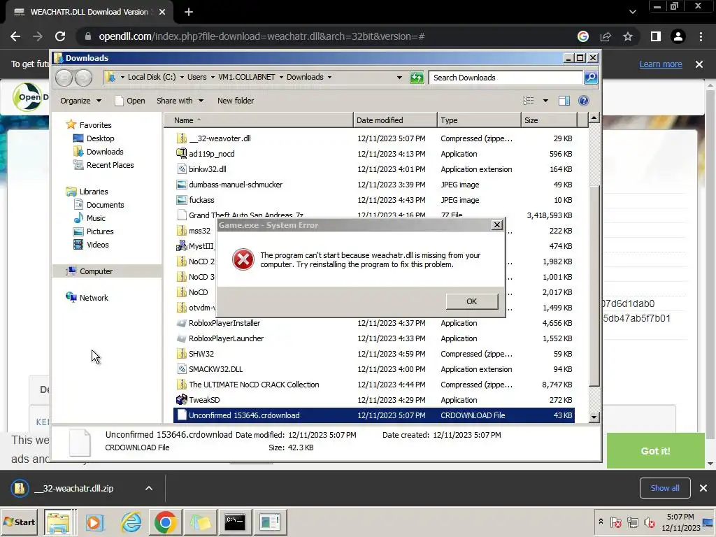The width and height of the screenshot is (716, 537).
Task: Open Windows Media Player from taskbar
Action: coord(95,522)
